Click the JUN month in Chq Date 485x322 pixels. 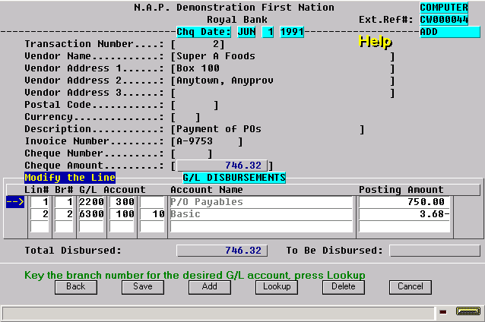tap(246, 32)
